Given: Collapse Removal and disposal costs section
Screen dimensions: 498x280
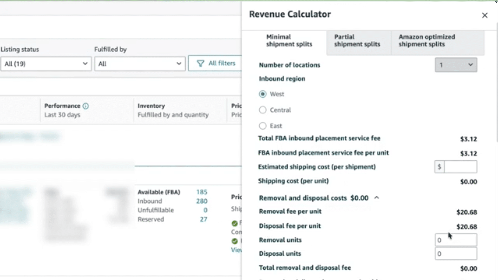Looking at the screenshot, I should [x=377, y=198].
